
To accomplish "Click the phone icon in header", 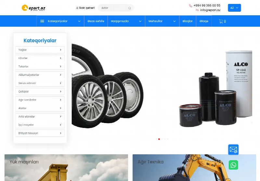I will pyautogui.click(x=190, y=6).
